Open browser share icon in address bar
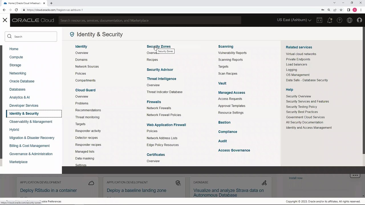 pyautogui.click(x=335, y=10)
